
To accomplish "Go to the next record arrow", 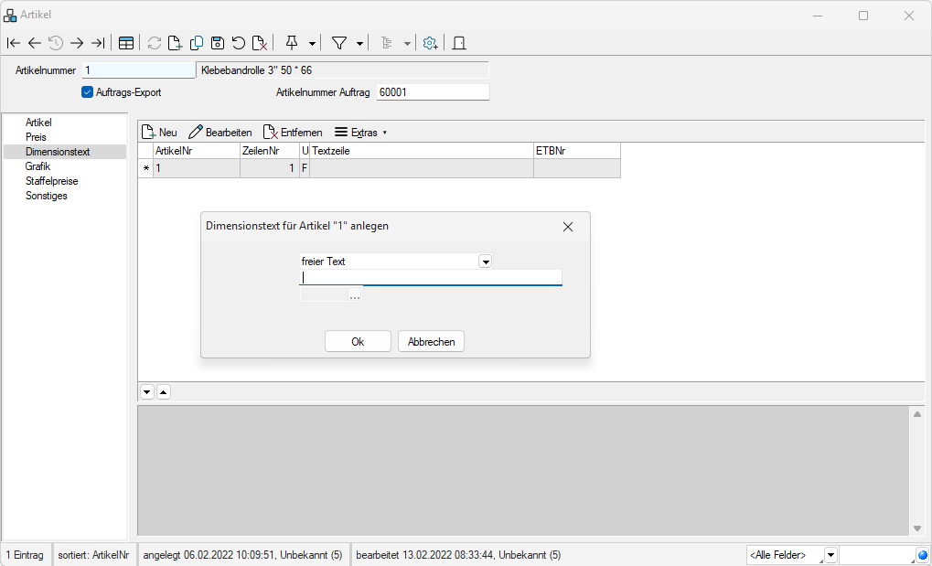I will 77,43.
